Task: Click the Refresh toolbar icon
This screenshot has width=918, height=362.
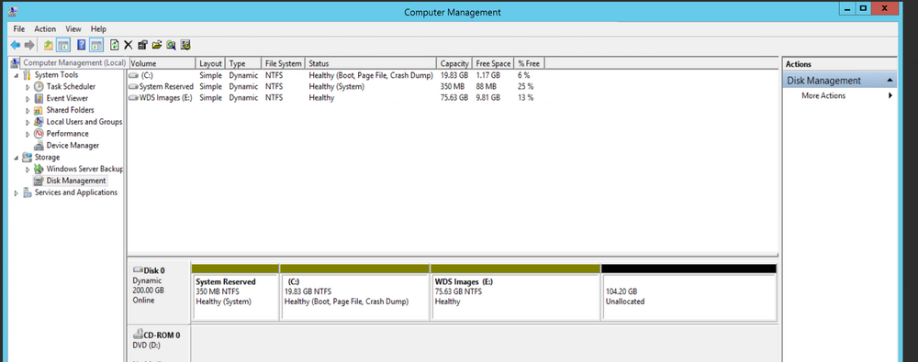Action: point(115,45)
